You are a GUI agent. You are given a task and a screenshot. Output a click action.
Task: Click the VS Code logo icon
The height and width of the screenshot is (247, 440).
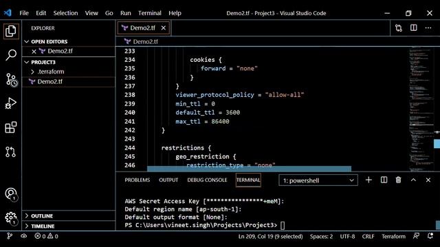(x=8, y=13)
